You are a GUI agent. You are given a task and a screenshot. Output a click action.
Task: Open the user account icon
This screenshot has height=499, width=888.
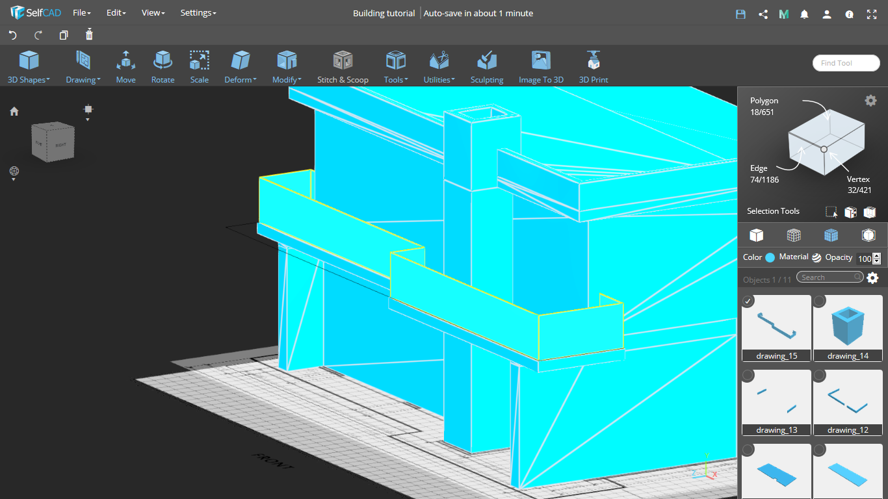(x=826, y=14)
